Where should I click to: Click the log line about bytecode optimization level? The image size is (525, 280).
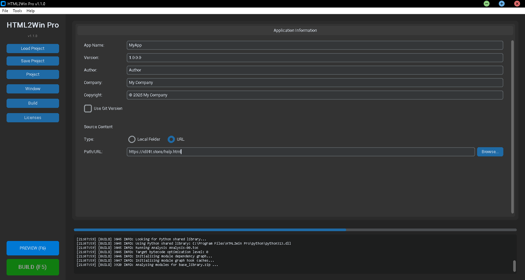[x=142, y=252]
